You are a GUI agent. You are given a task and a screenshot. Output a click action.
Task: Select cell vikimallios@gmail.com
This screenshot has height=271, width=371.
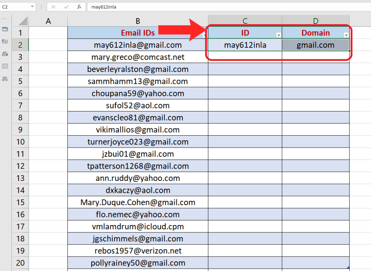138,130
